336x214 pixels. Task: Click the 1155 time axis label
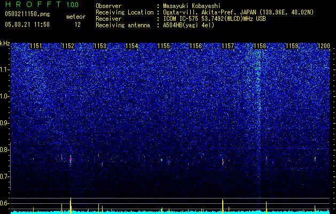[163, 46]
